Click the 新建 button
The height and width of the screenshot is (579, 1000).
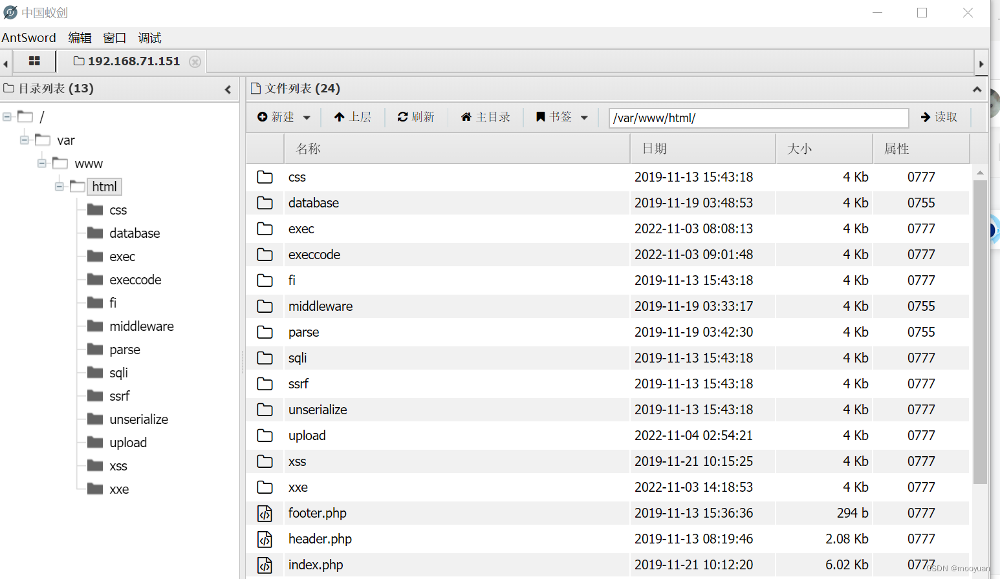[x=276, y=117]
